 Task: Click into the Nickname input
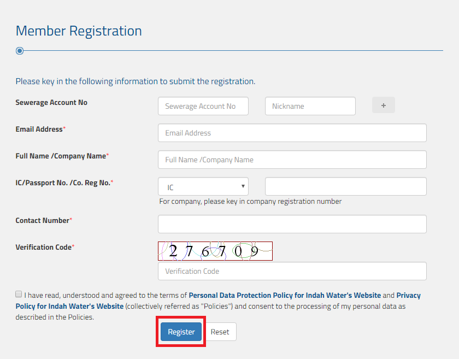310,106
